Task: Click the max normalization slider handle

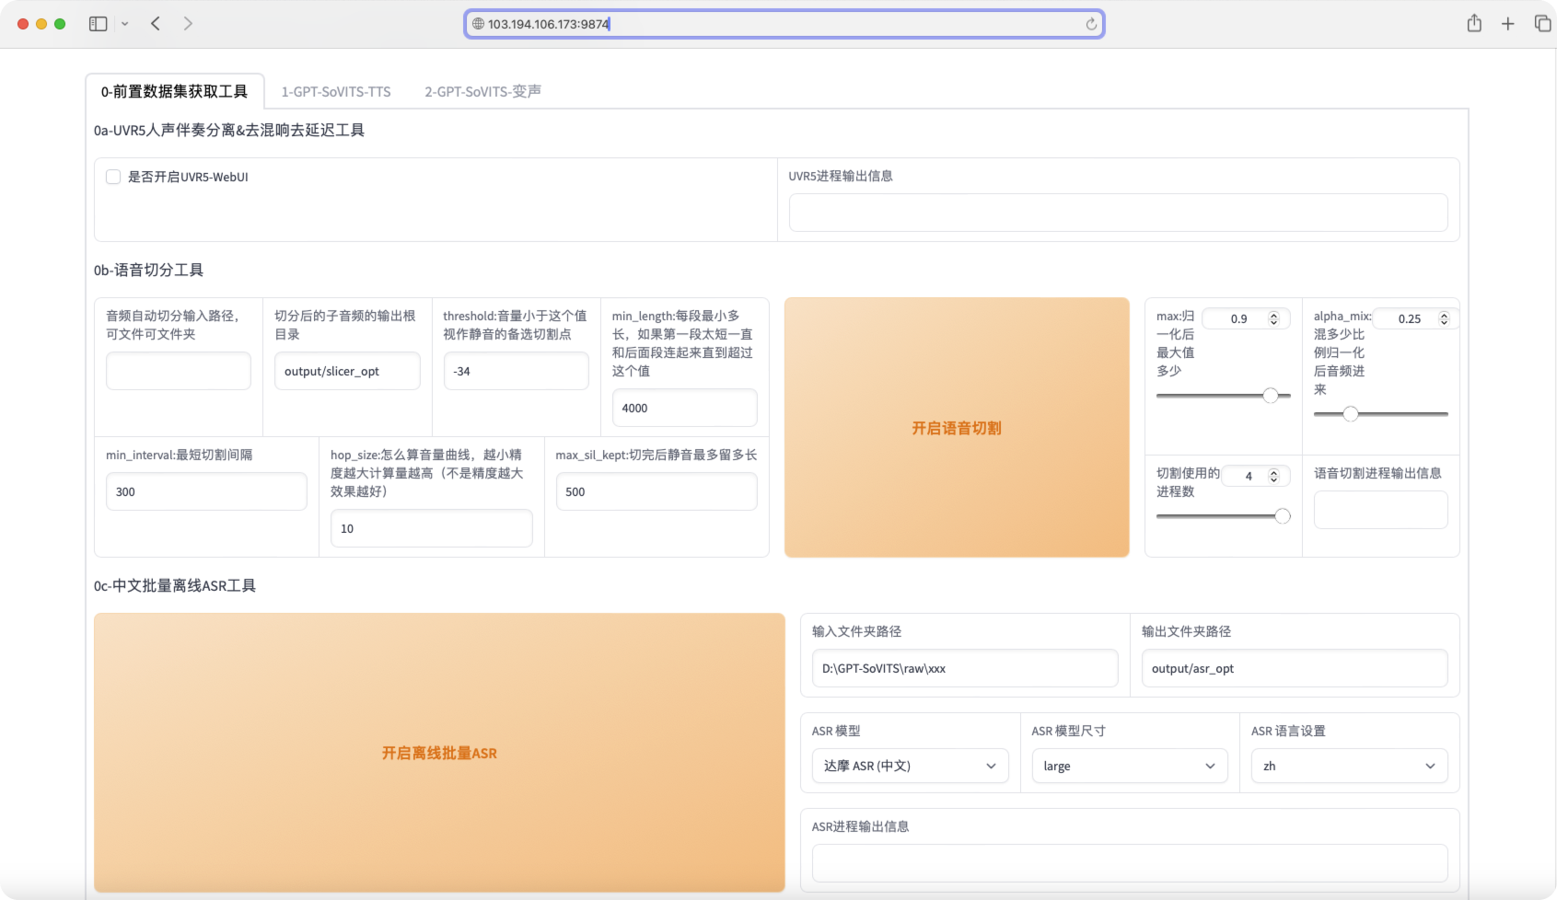Action: click(1271, 396)
